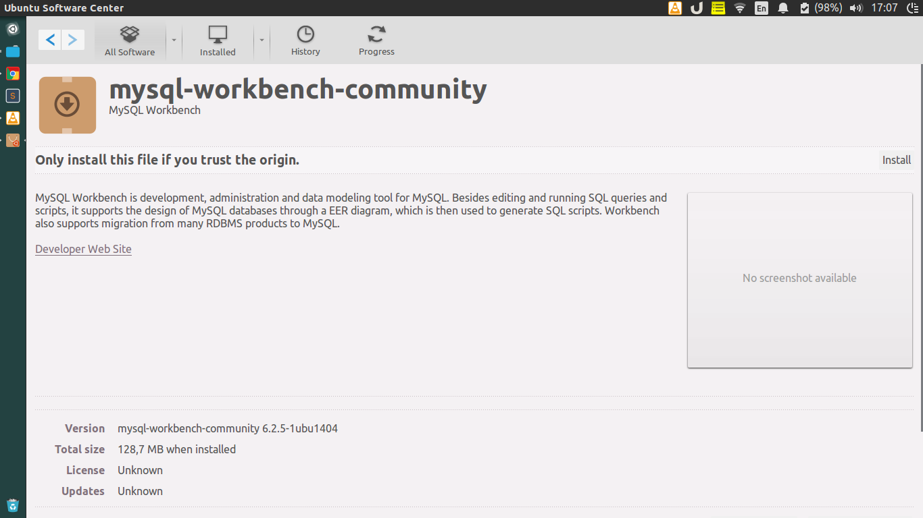Launch Google Chrome from the launcher
Image resolution: width=923 pixels, height=518 pixels.
(13, 74)
